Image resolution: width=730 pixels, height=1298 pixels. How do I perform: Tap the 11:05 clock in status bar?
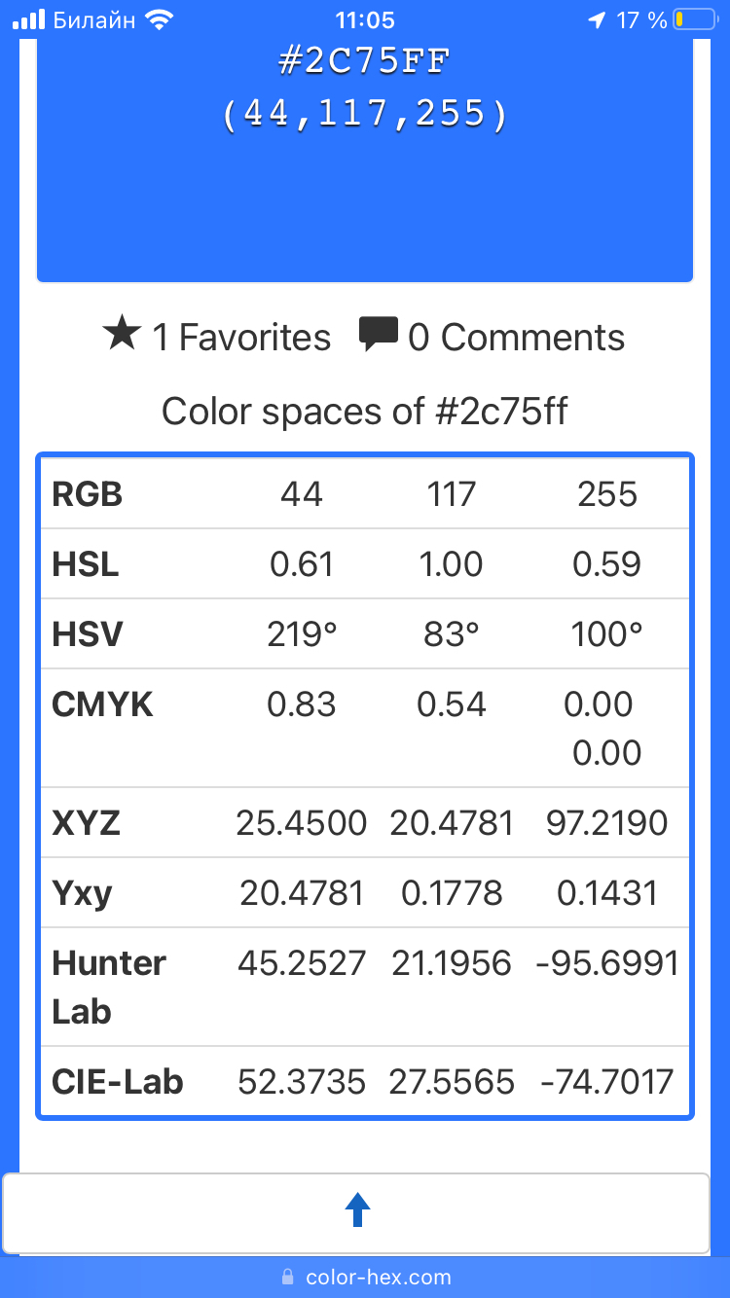pyautogui.click(x=365, y=19)
